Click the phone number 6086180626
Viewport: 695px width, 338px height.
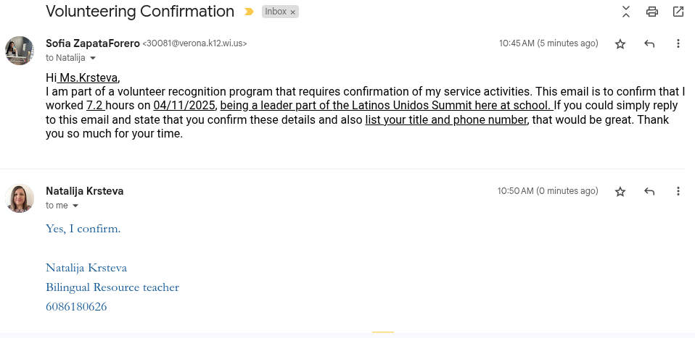pos(76,307)
